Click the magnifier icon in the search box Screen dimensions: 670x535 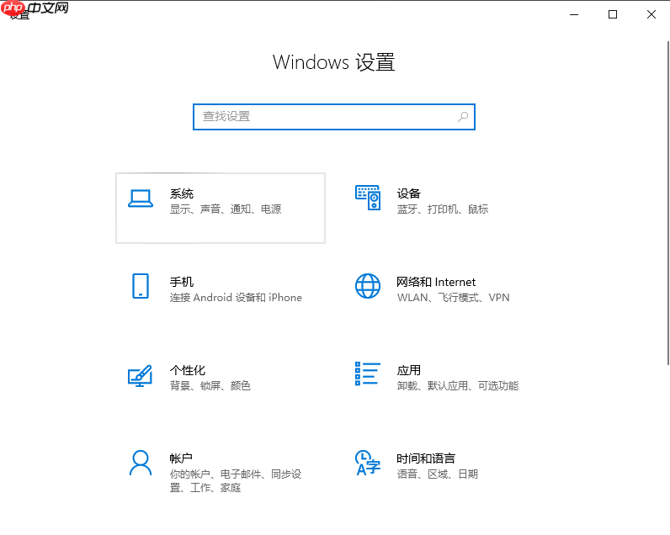(463, 117)
